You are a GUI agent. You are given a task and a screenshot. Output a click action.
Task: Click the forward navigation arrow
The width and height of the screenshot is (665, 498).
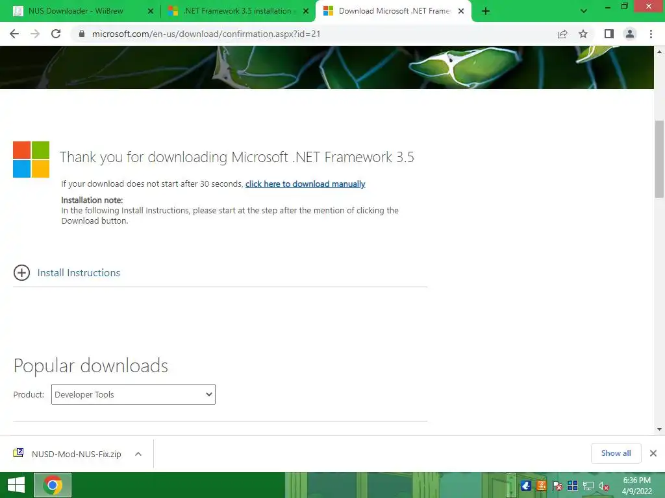pyautogui.click(x=35, y=34)
